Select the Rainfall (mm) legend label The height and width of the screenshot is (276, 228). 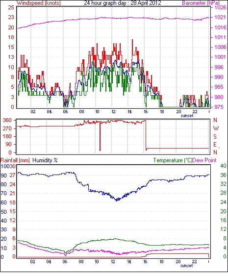pos(15,160)
